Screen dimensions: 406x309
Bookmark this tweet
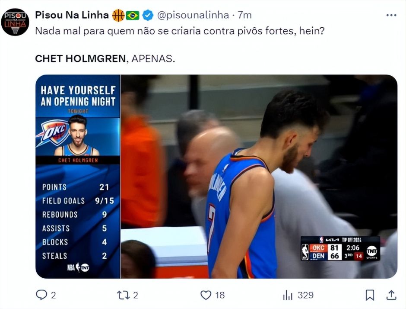coord(370,295)
